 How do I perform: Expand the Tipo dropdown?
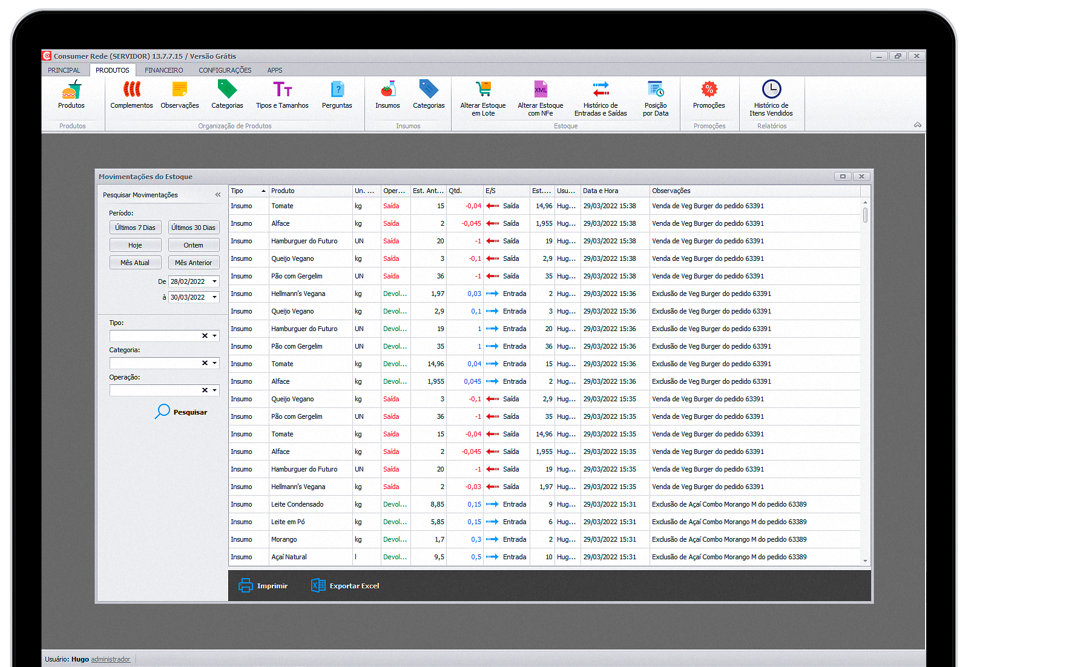(214, 336)
